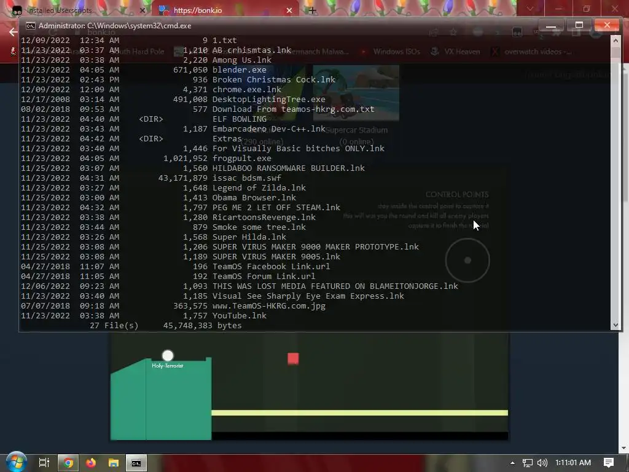629x472 pixels.
Task: Click the cmd window scroll up arrow
Action: coord(615,41)
